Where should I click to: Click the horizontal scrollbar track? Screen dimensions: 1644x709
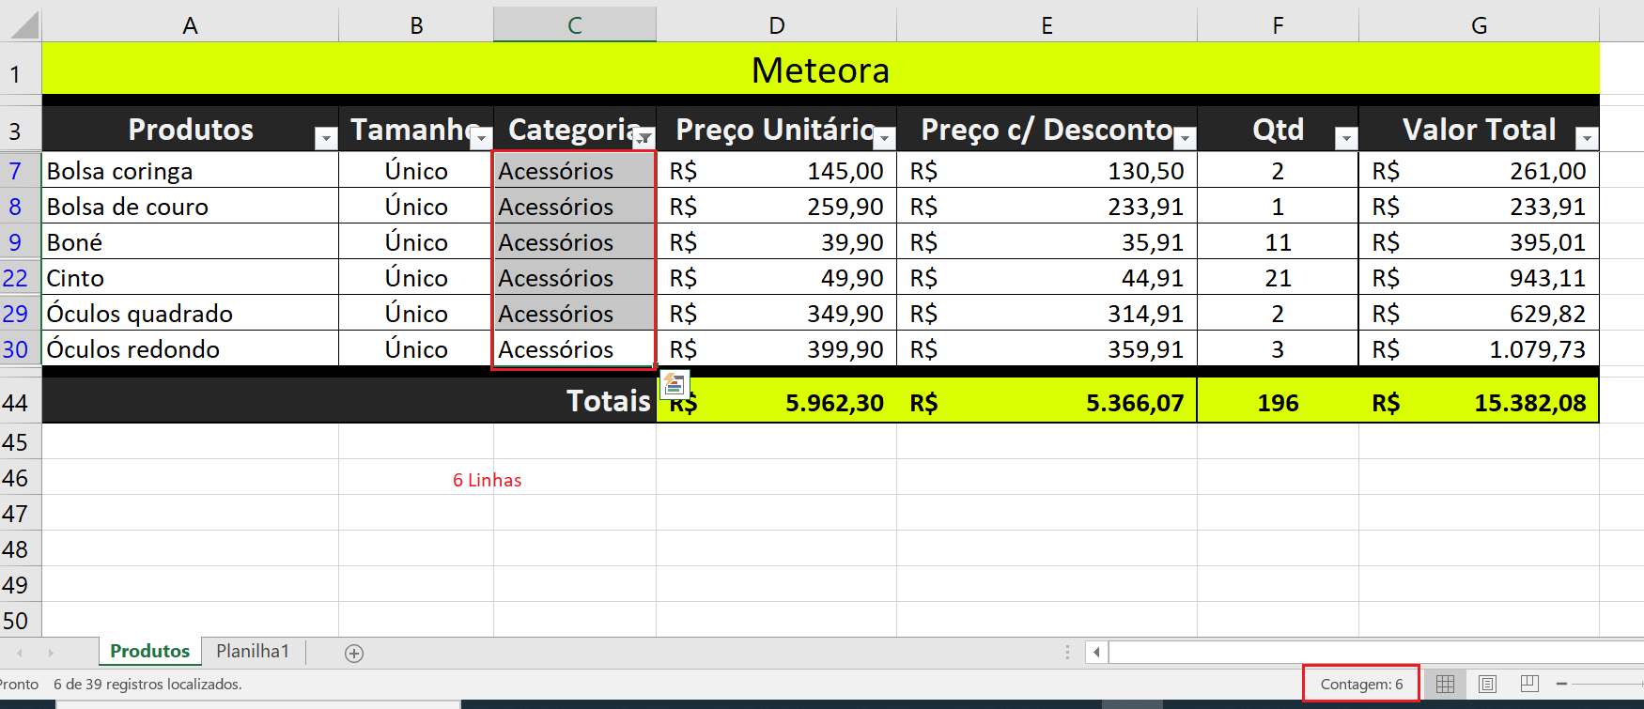pyautogui.click(x=1376, y=652)
